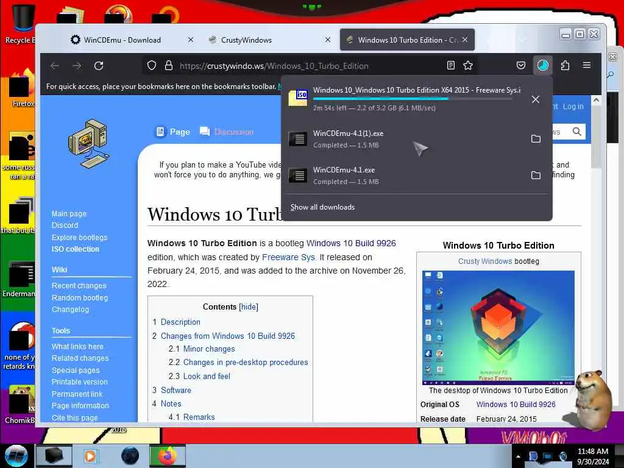This screenshot has width=624, height=468.
Task: Show hidden system tray icons arrow
Action: pyautogui.click(x=518, y=456)
